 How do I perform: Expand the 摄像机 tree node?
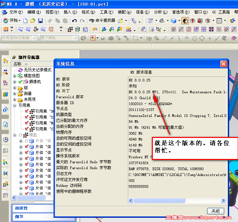click(14, 82)
